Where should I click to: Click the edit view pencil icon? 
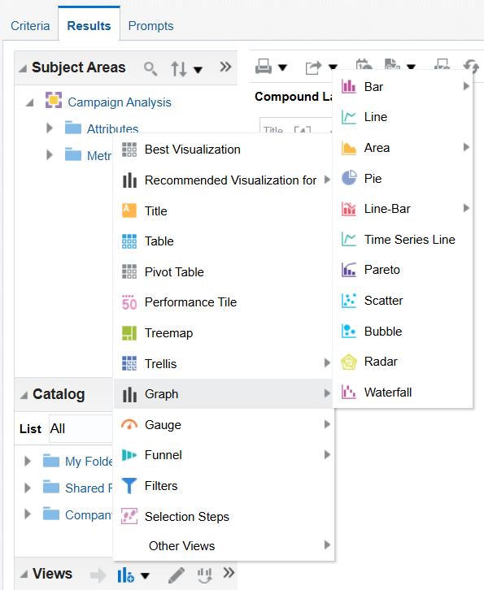click(177, 575)
